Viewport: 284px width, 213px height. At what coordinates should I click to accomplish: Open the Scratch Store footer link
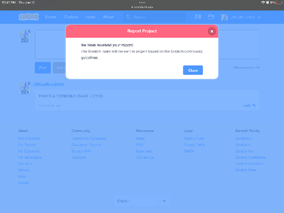[246, 170]
